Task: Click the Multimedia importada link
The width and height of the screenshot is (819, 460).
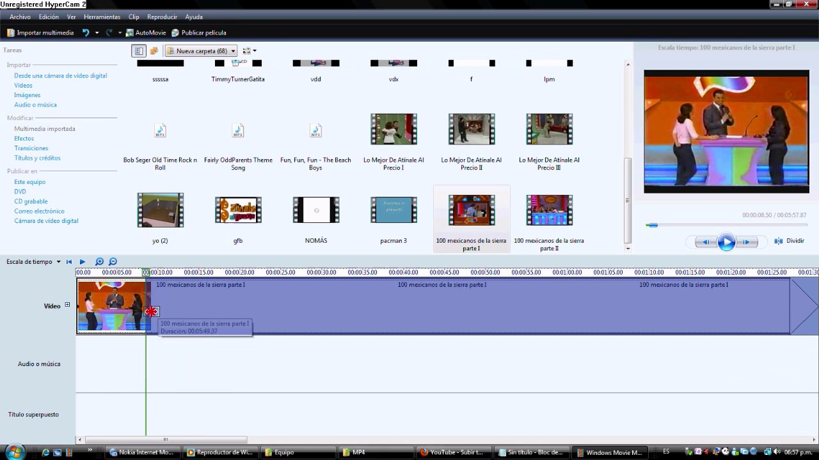Action: point(45,128)
